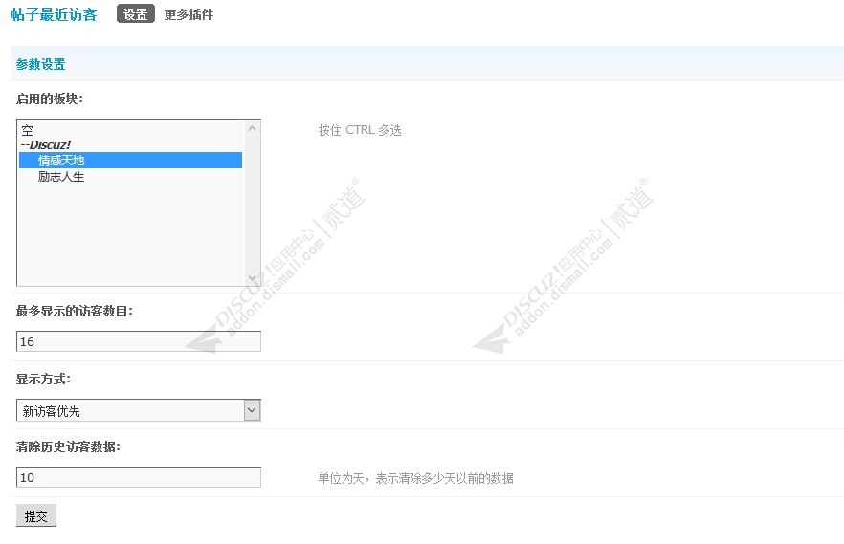Image resolution: width=844 pixels, height=544 pixels.
Task: Select the --Discuz! group entry
Action: [x=130, y=144]
